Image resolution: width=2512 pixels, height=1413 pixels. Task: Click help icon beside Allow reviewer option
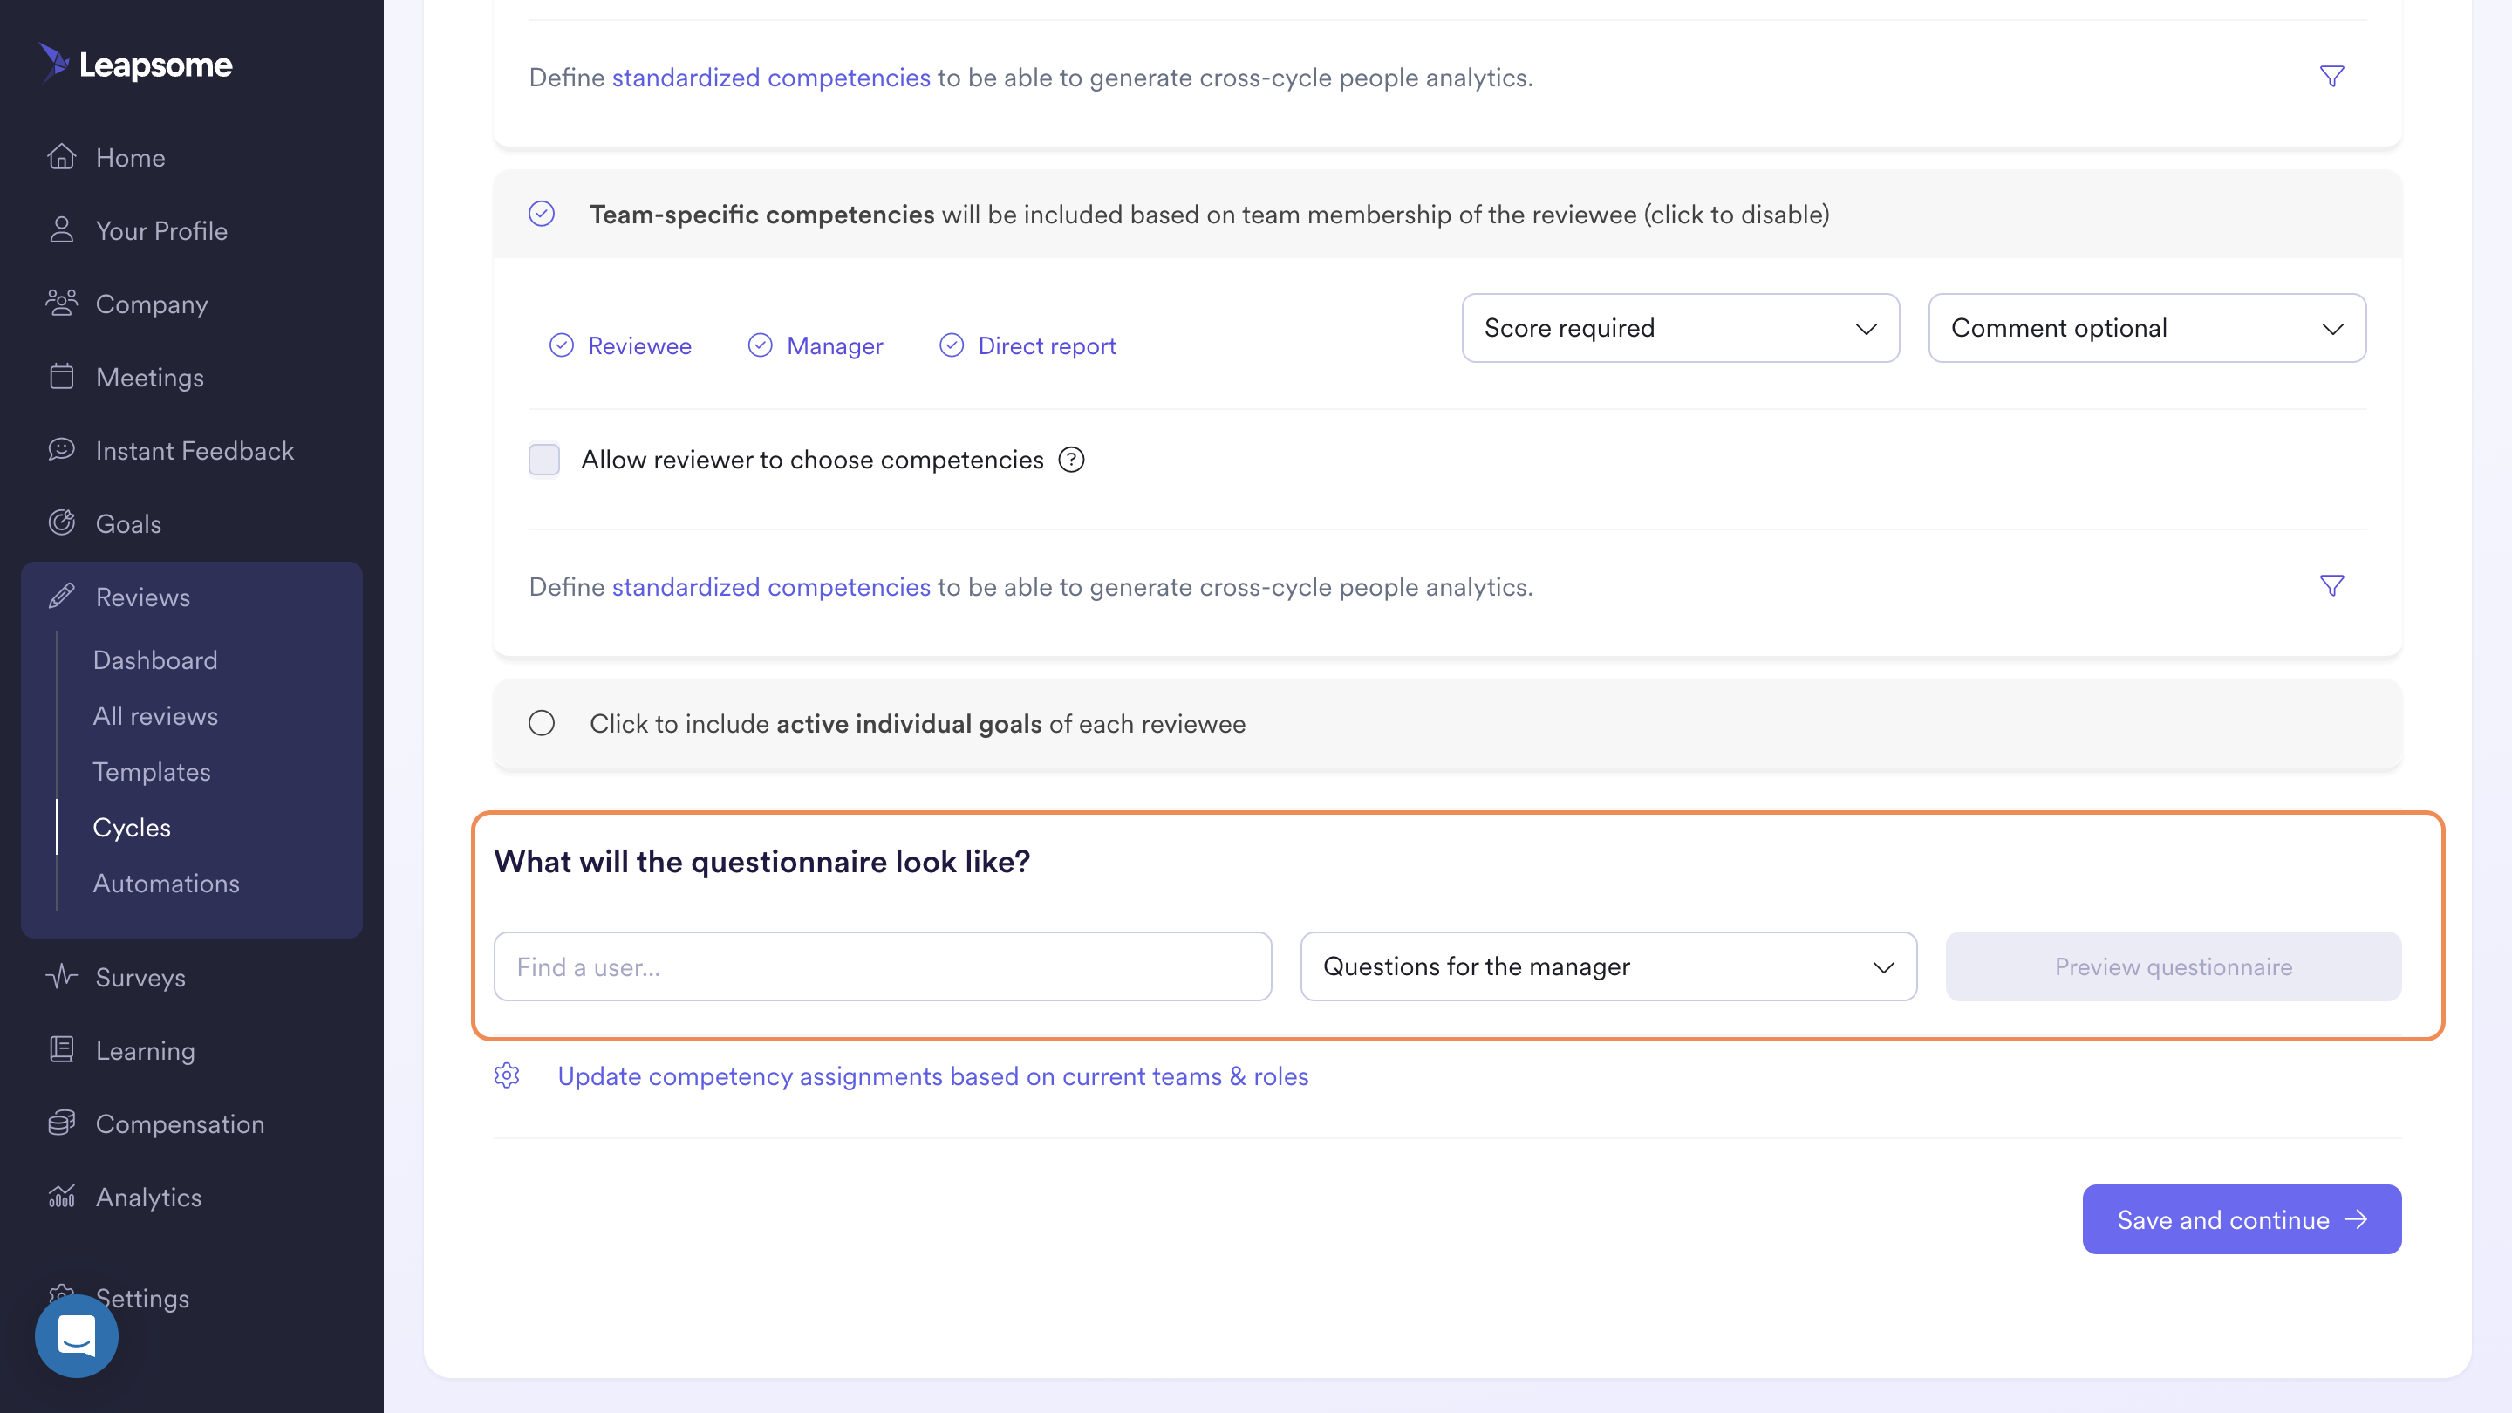coord(1071,460)
